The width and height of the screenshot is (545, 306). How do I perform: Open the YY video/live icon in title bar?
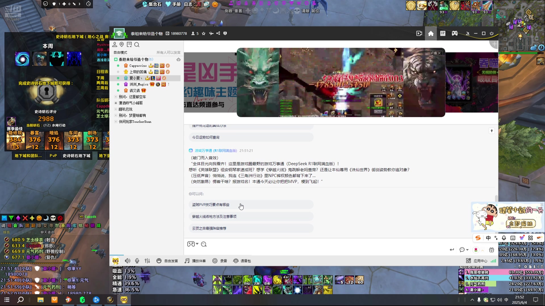coord(419,33)
